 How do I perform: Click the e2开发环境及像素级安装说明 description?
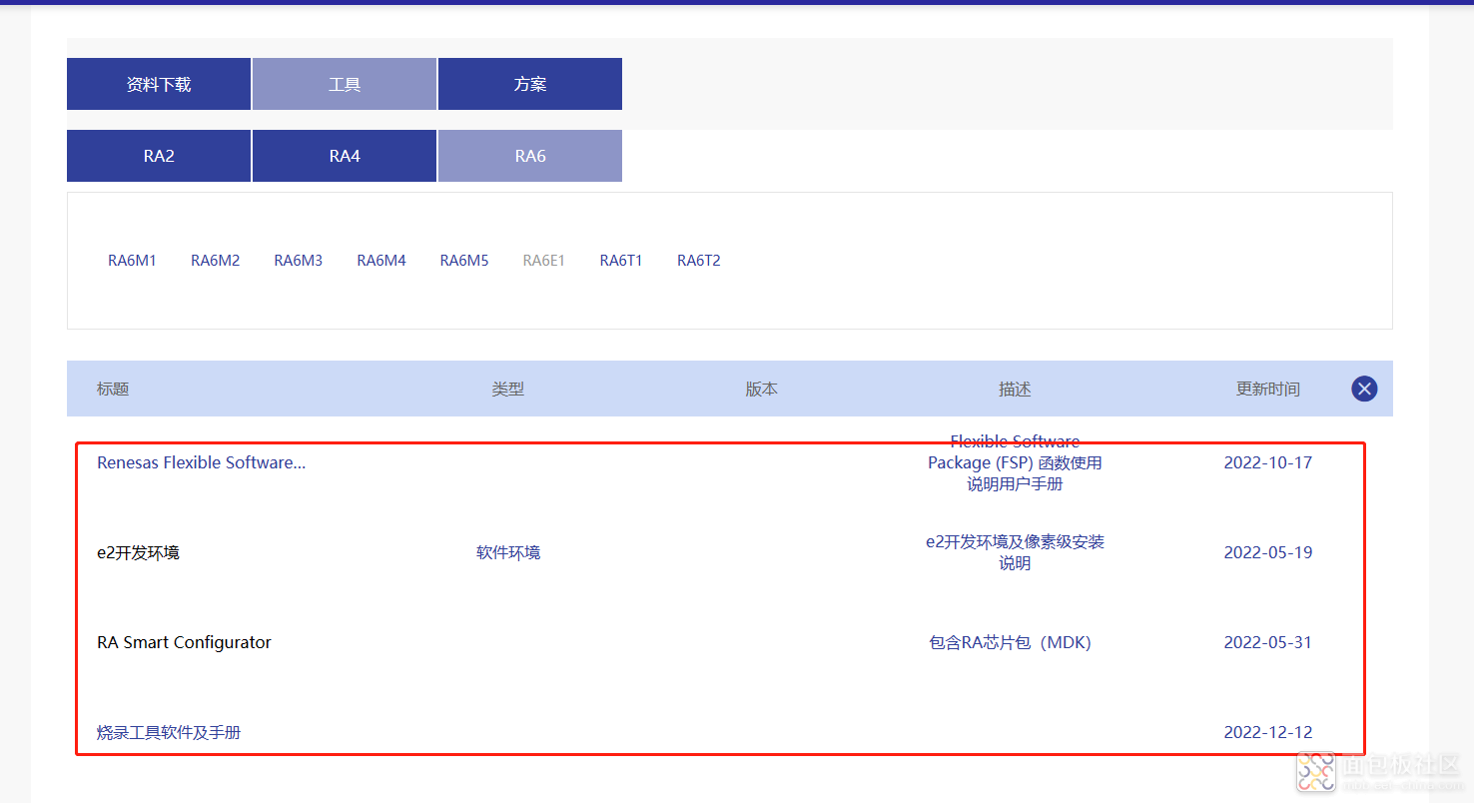click(1015, 552)
